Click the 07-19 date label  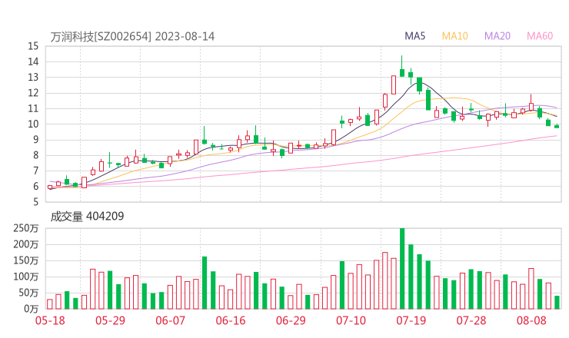click(411, 320)
